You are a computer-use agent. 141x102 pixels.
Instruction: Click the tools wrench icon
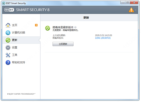point(8,55)
